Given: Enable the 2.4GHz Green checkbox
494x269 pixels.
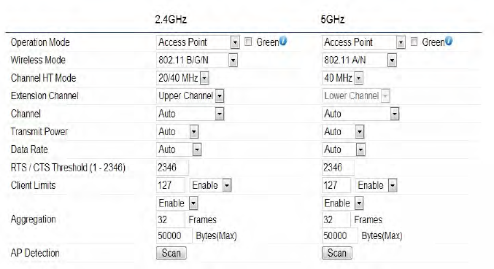Looking at the screenshot, I should pos(248,42).
